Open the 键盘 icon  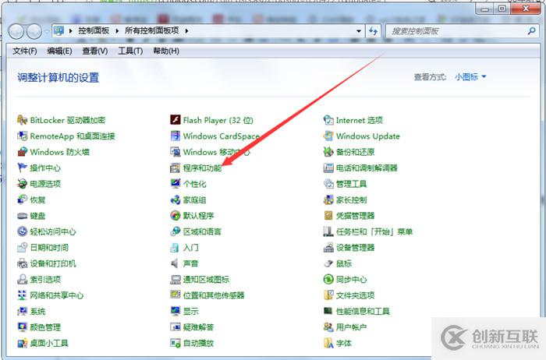23,216
